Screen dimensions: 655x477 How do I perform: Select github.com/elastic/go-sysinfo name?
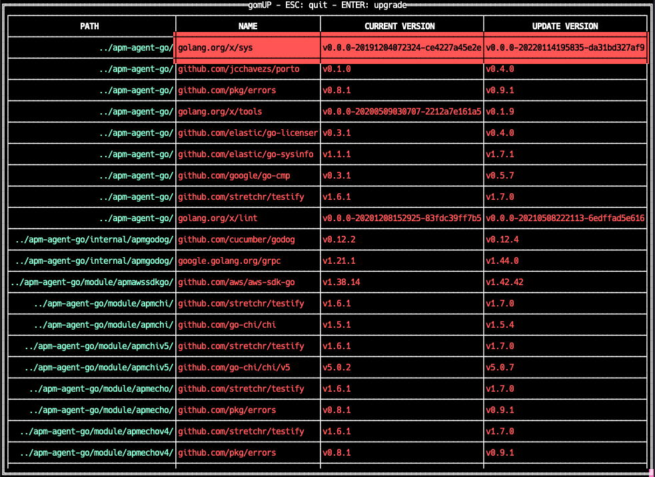pos(246,154)
